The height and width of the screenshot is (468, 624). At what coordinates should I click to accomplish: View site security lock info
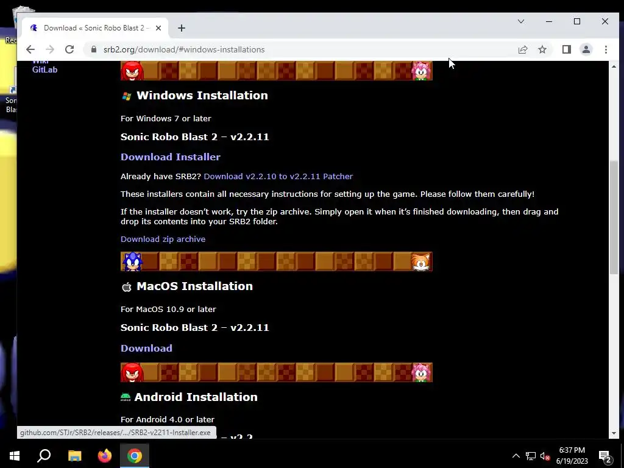tap(94, 49)
